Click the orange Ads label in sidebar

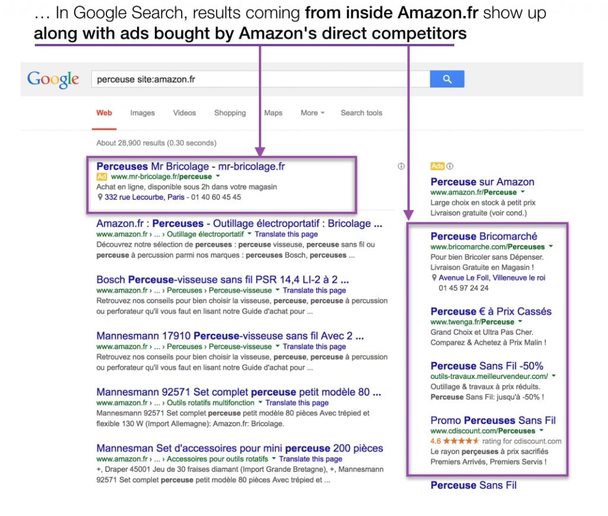point(438,166)
